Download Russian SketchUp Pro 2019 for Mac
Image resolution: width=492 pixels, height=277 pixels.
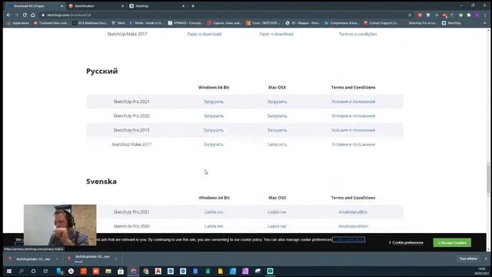pos(277,130)
